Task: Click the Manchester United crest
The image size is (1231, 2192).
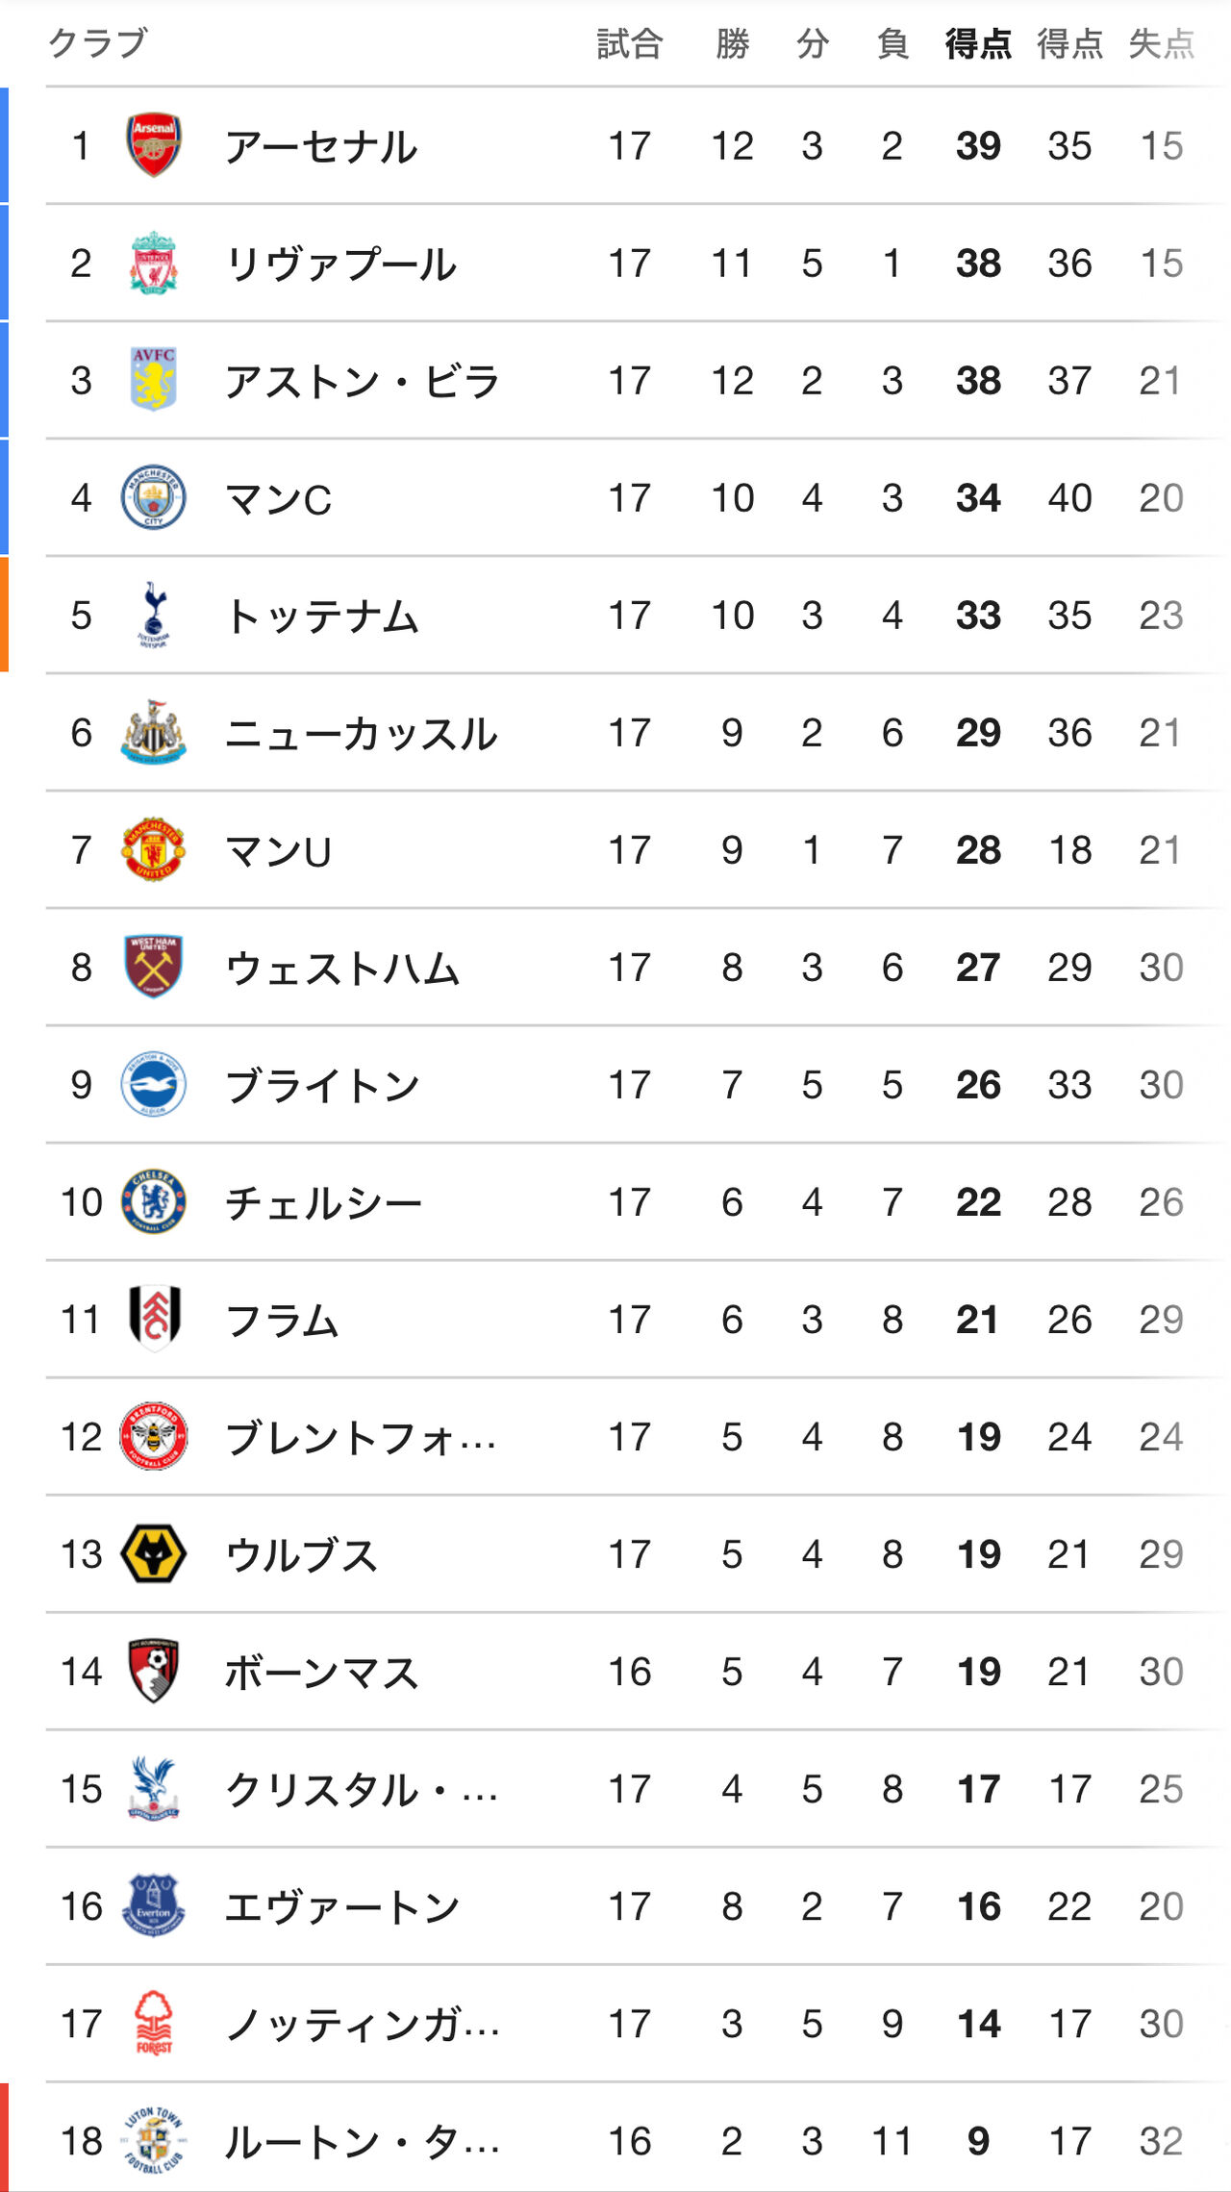Action: click(x=154, y=849)
